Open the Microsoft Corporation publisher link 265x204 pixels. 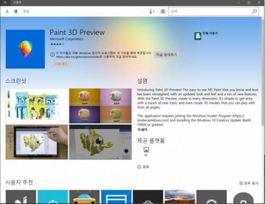(67, 39)
